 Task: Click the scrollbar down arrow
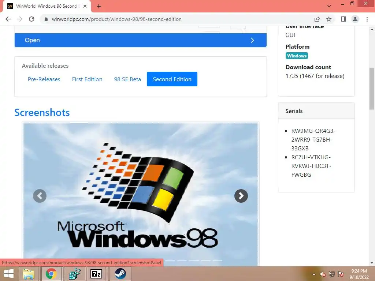click(372, 263)
